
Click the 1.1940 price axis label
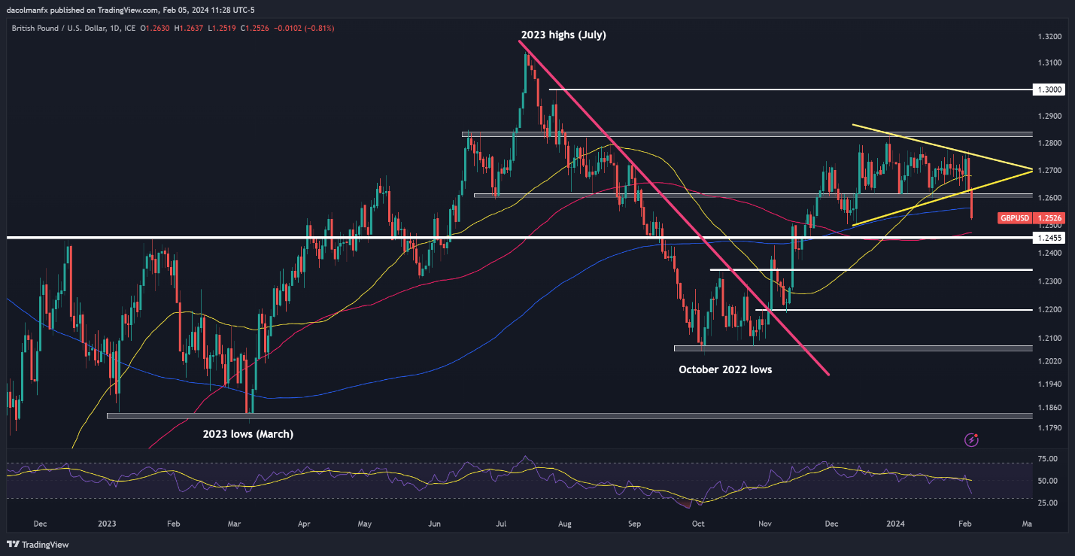pos(1051,384)
